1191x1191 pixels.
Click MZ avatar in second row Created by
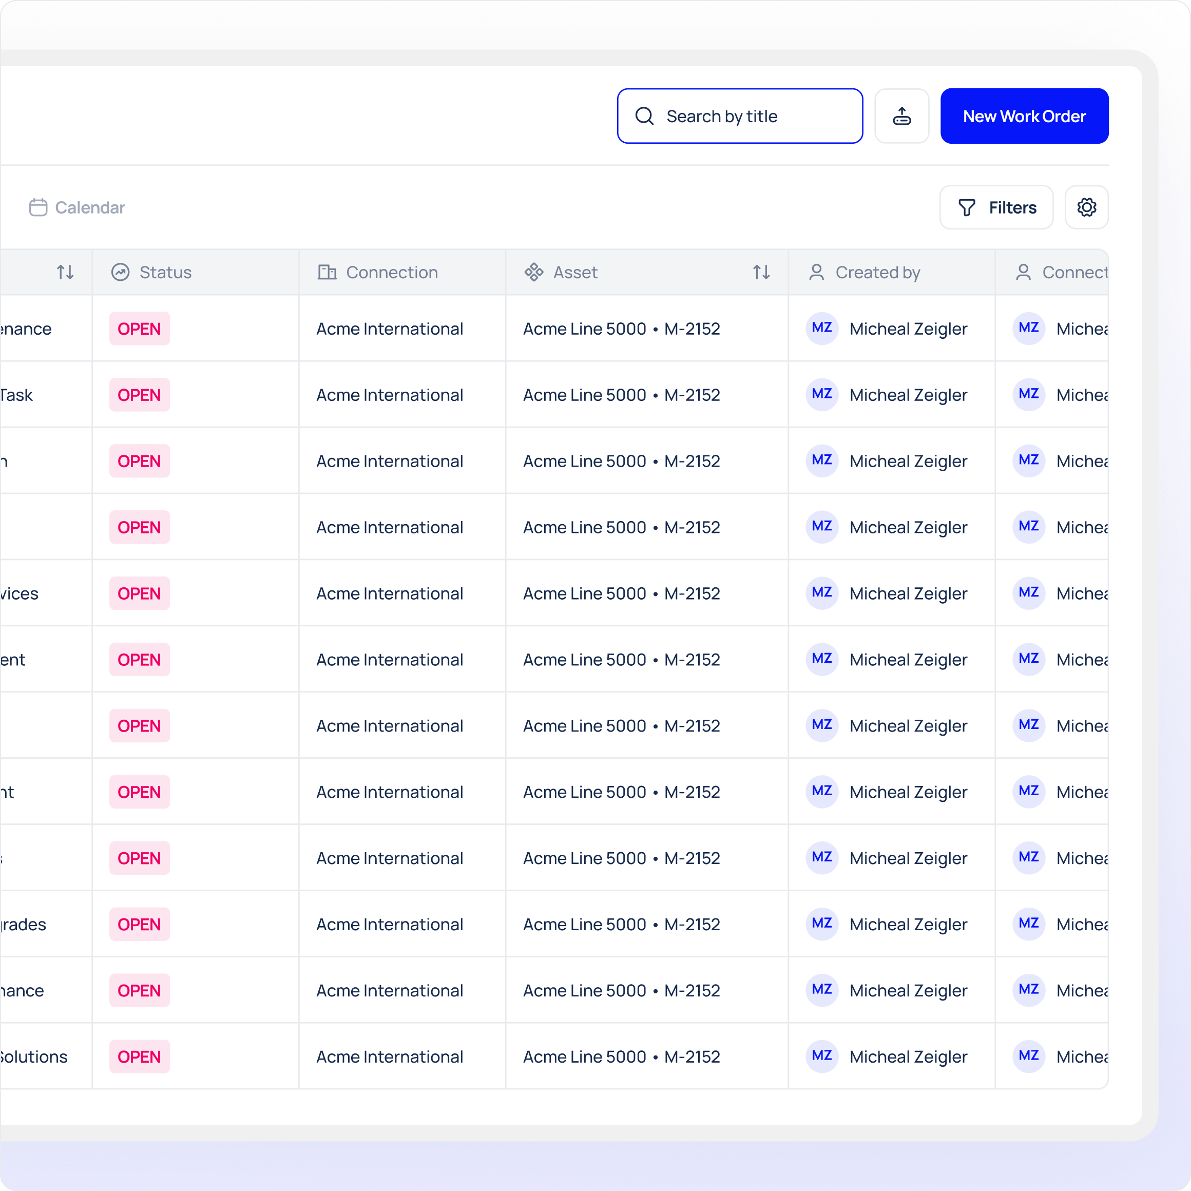click(x=822, y=394)
